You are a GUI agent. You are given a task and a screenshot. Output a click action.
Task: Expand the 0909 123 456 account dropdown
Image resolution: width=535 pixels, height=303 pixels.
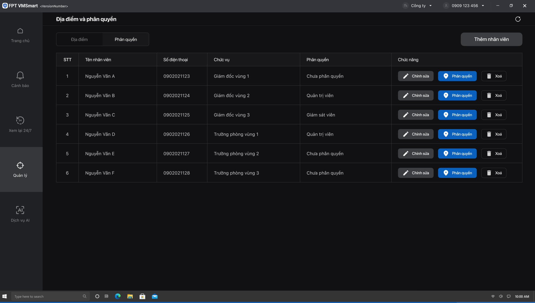pyautogui.click(x=483, y=6)
